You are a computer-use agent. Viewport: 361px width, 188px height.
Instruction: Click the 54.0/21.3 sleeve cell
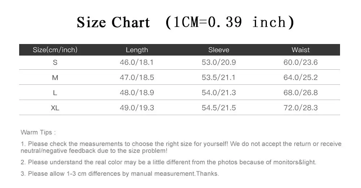point(219,93)
